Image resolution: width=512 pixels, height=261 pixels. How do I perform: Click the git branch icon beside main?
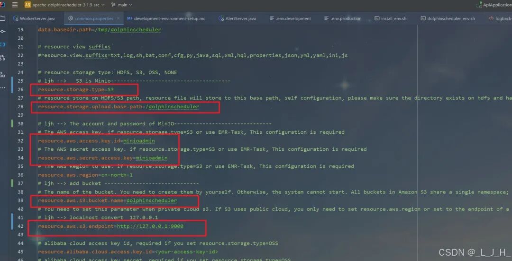click(x=113, y=5)
